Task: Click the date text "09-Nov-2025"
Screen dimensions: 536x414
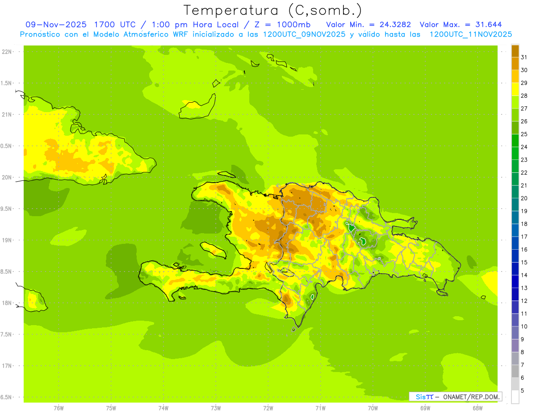Action: 56,25
